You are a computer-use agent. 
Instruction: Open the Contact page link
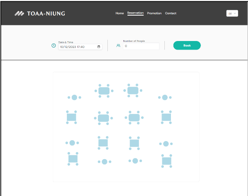(x=171, y=14)
